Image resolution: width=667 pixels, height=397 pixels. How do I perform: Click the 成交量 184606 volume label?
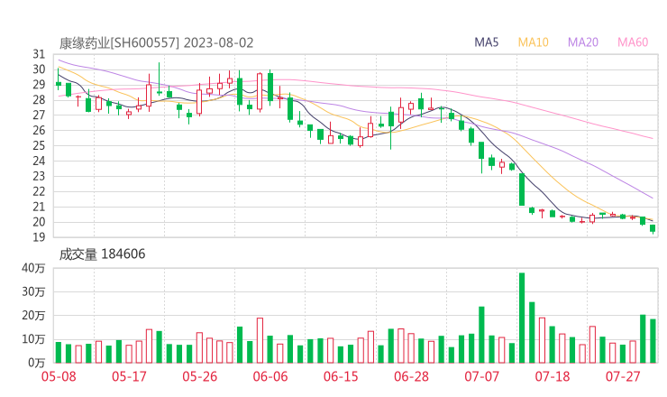pos(102,254)
